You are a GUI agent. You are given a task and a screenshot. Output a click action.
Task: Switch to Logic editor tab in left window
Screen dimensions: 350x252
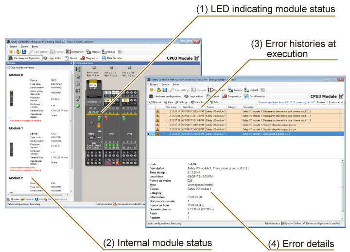coord(52,58)
